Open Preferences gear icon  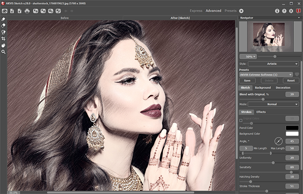tap(291, 11)
